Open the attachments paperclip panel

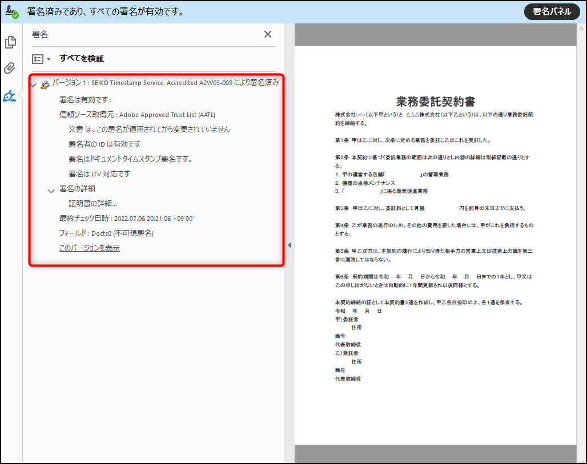10,69
